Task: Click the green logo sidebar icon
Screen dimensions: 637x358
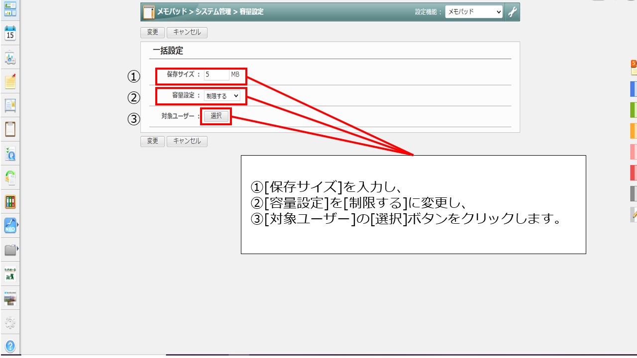Action: click(x=10, y=274)
